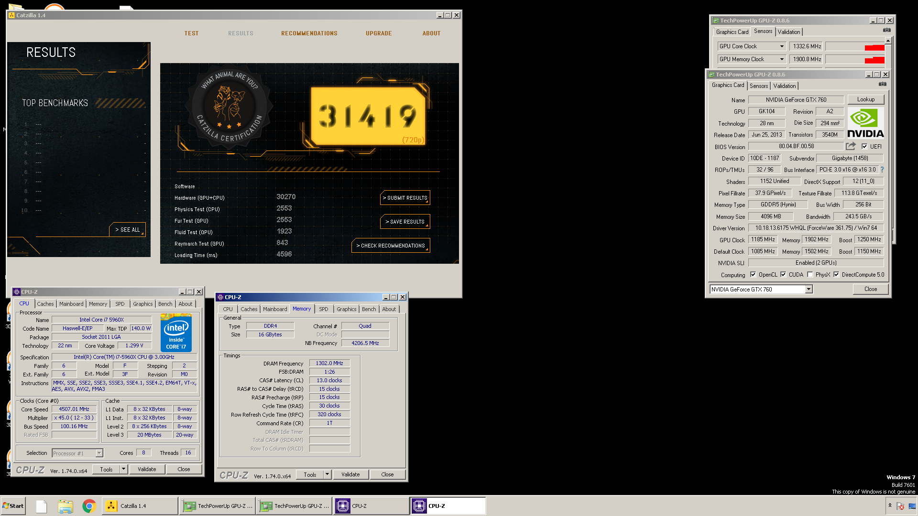Click SUBMIT RESULTS button in Catzilla
This screenshot has width=918, height=516.
(405, 198)
